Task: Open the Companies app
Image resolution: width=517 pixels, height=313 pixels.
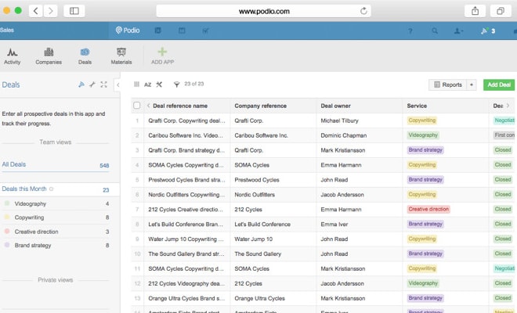Action: (49, 56)
